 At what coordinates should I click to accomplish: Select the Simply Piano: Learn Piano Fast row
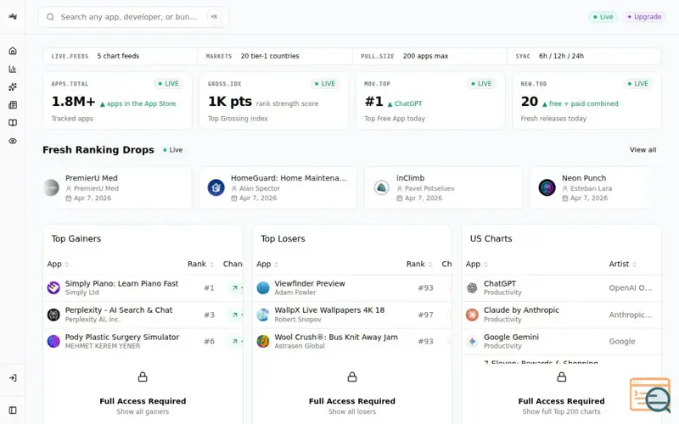click(x=143, y=287)
